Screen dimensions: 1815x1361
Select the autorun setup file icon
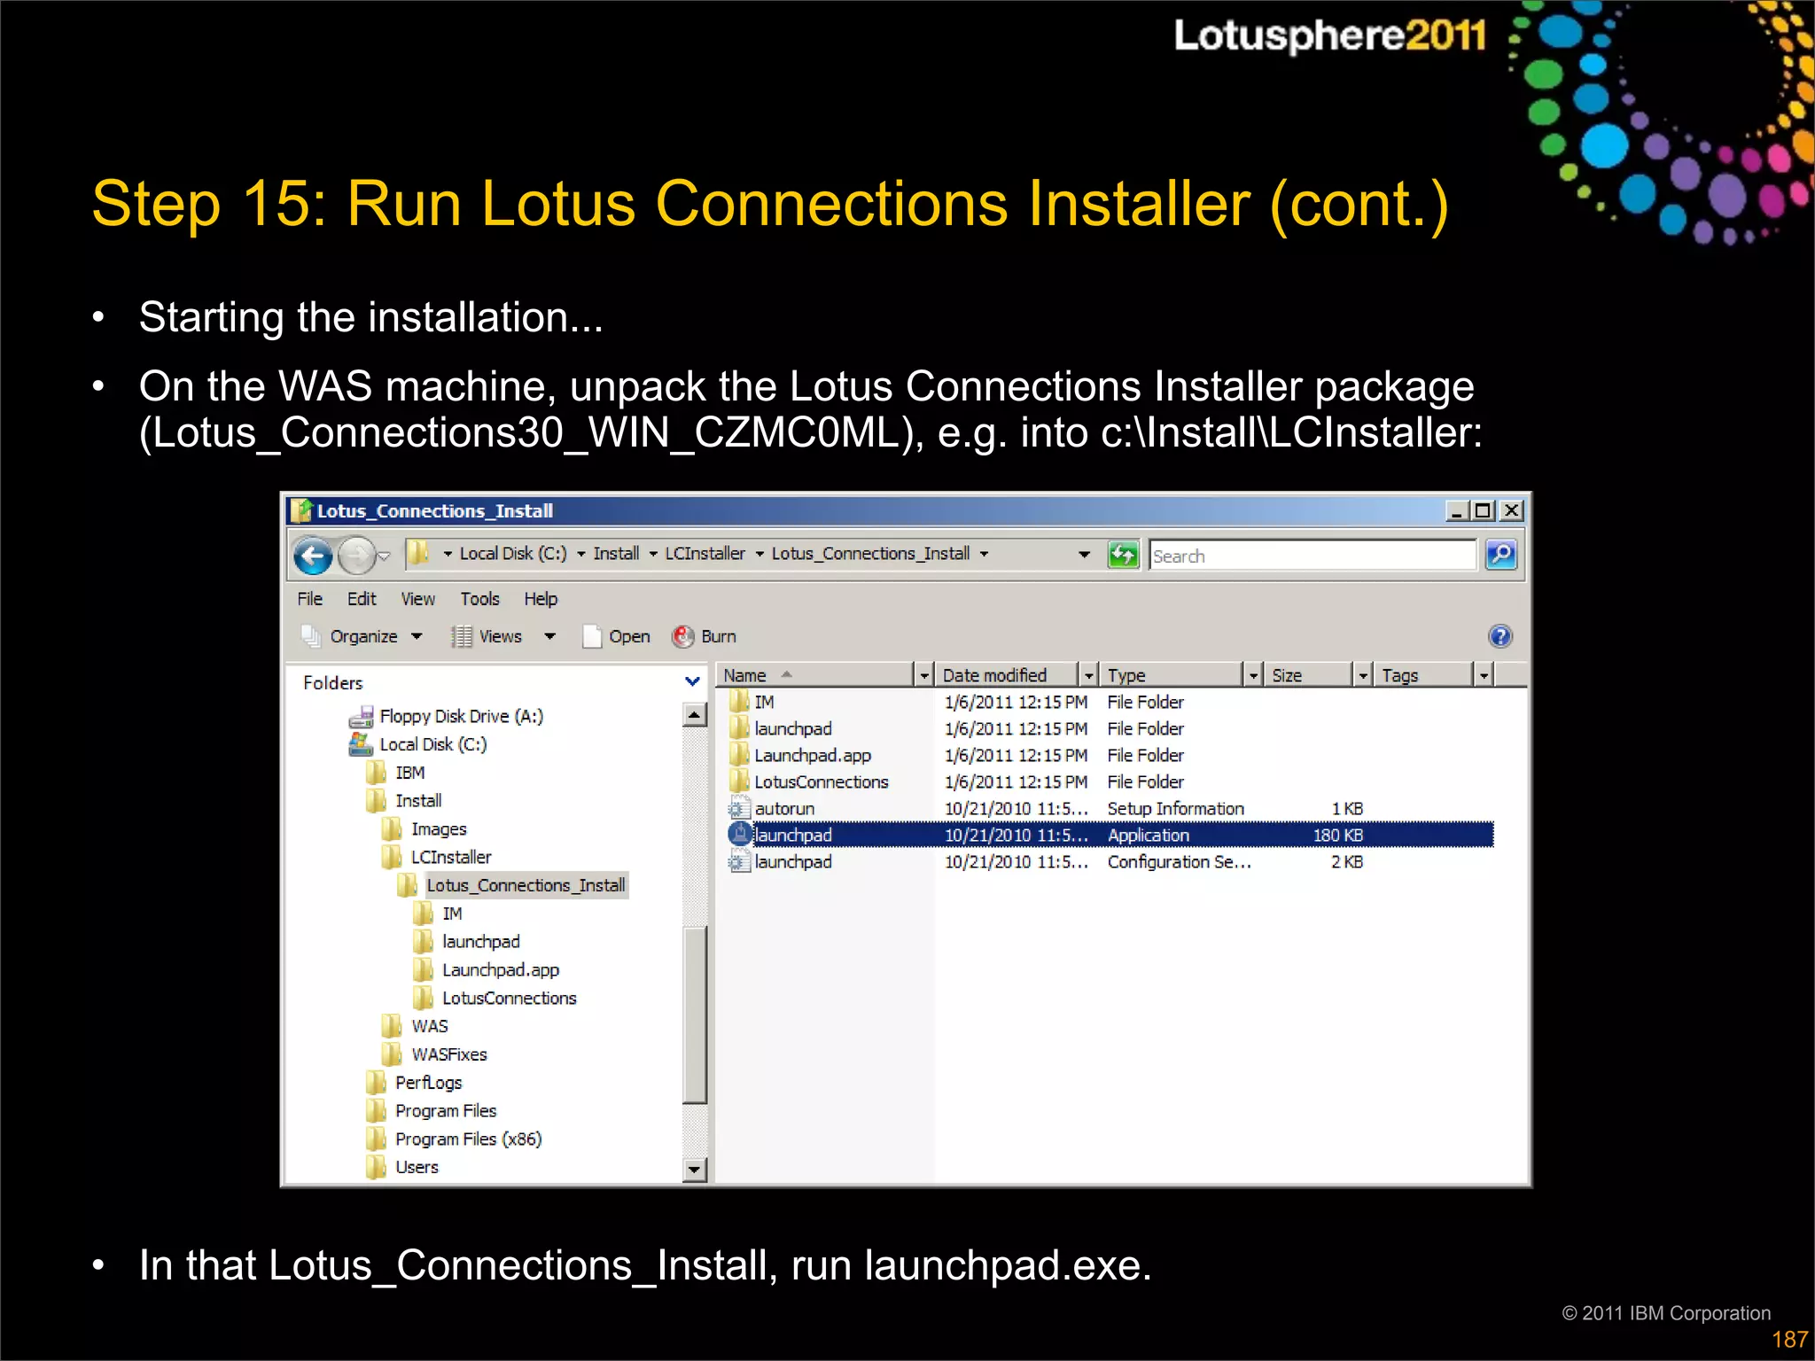tap(739, 808)
